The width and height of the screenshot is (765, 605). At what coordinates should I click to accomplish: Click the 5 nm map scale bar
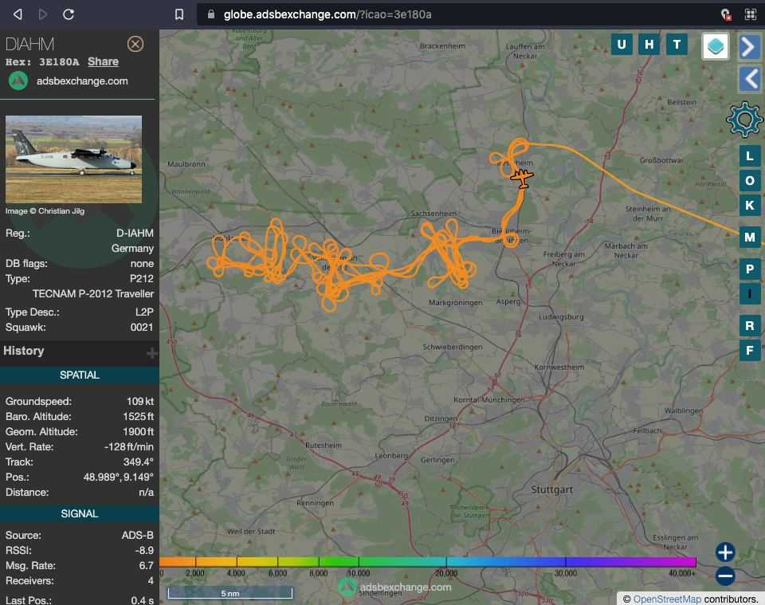point(230,593)
